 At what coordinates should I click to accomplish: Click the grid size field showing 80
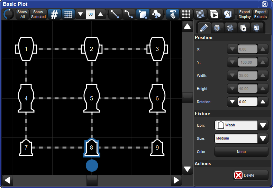(91, 14)
